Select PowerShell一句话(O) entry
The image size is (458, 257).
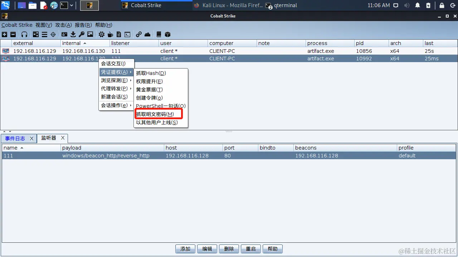[x=161, y=106]
